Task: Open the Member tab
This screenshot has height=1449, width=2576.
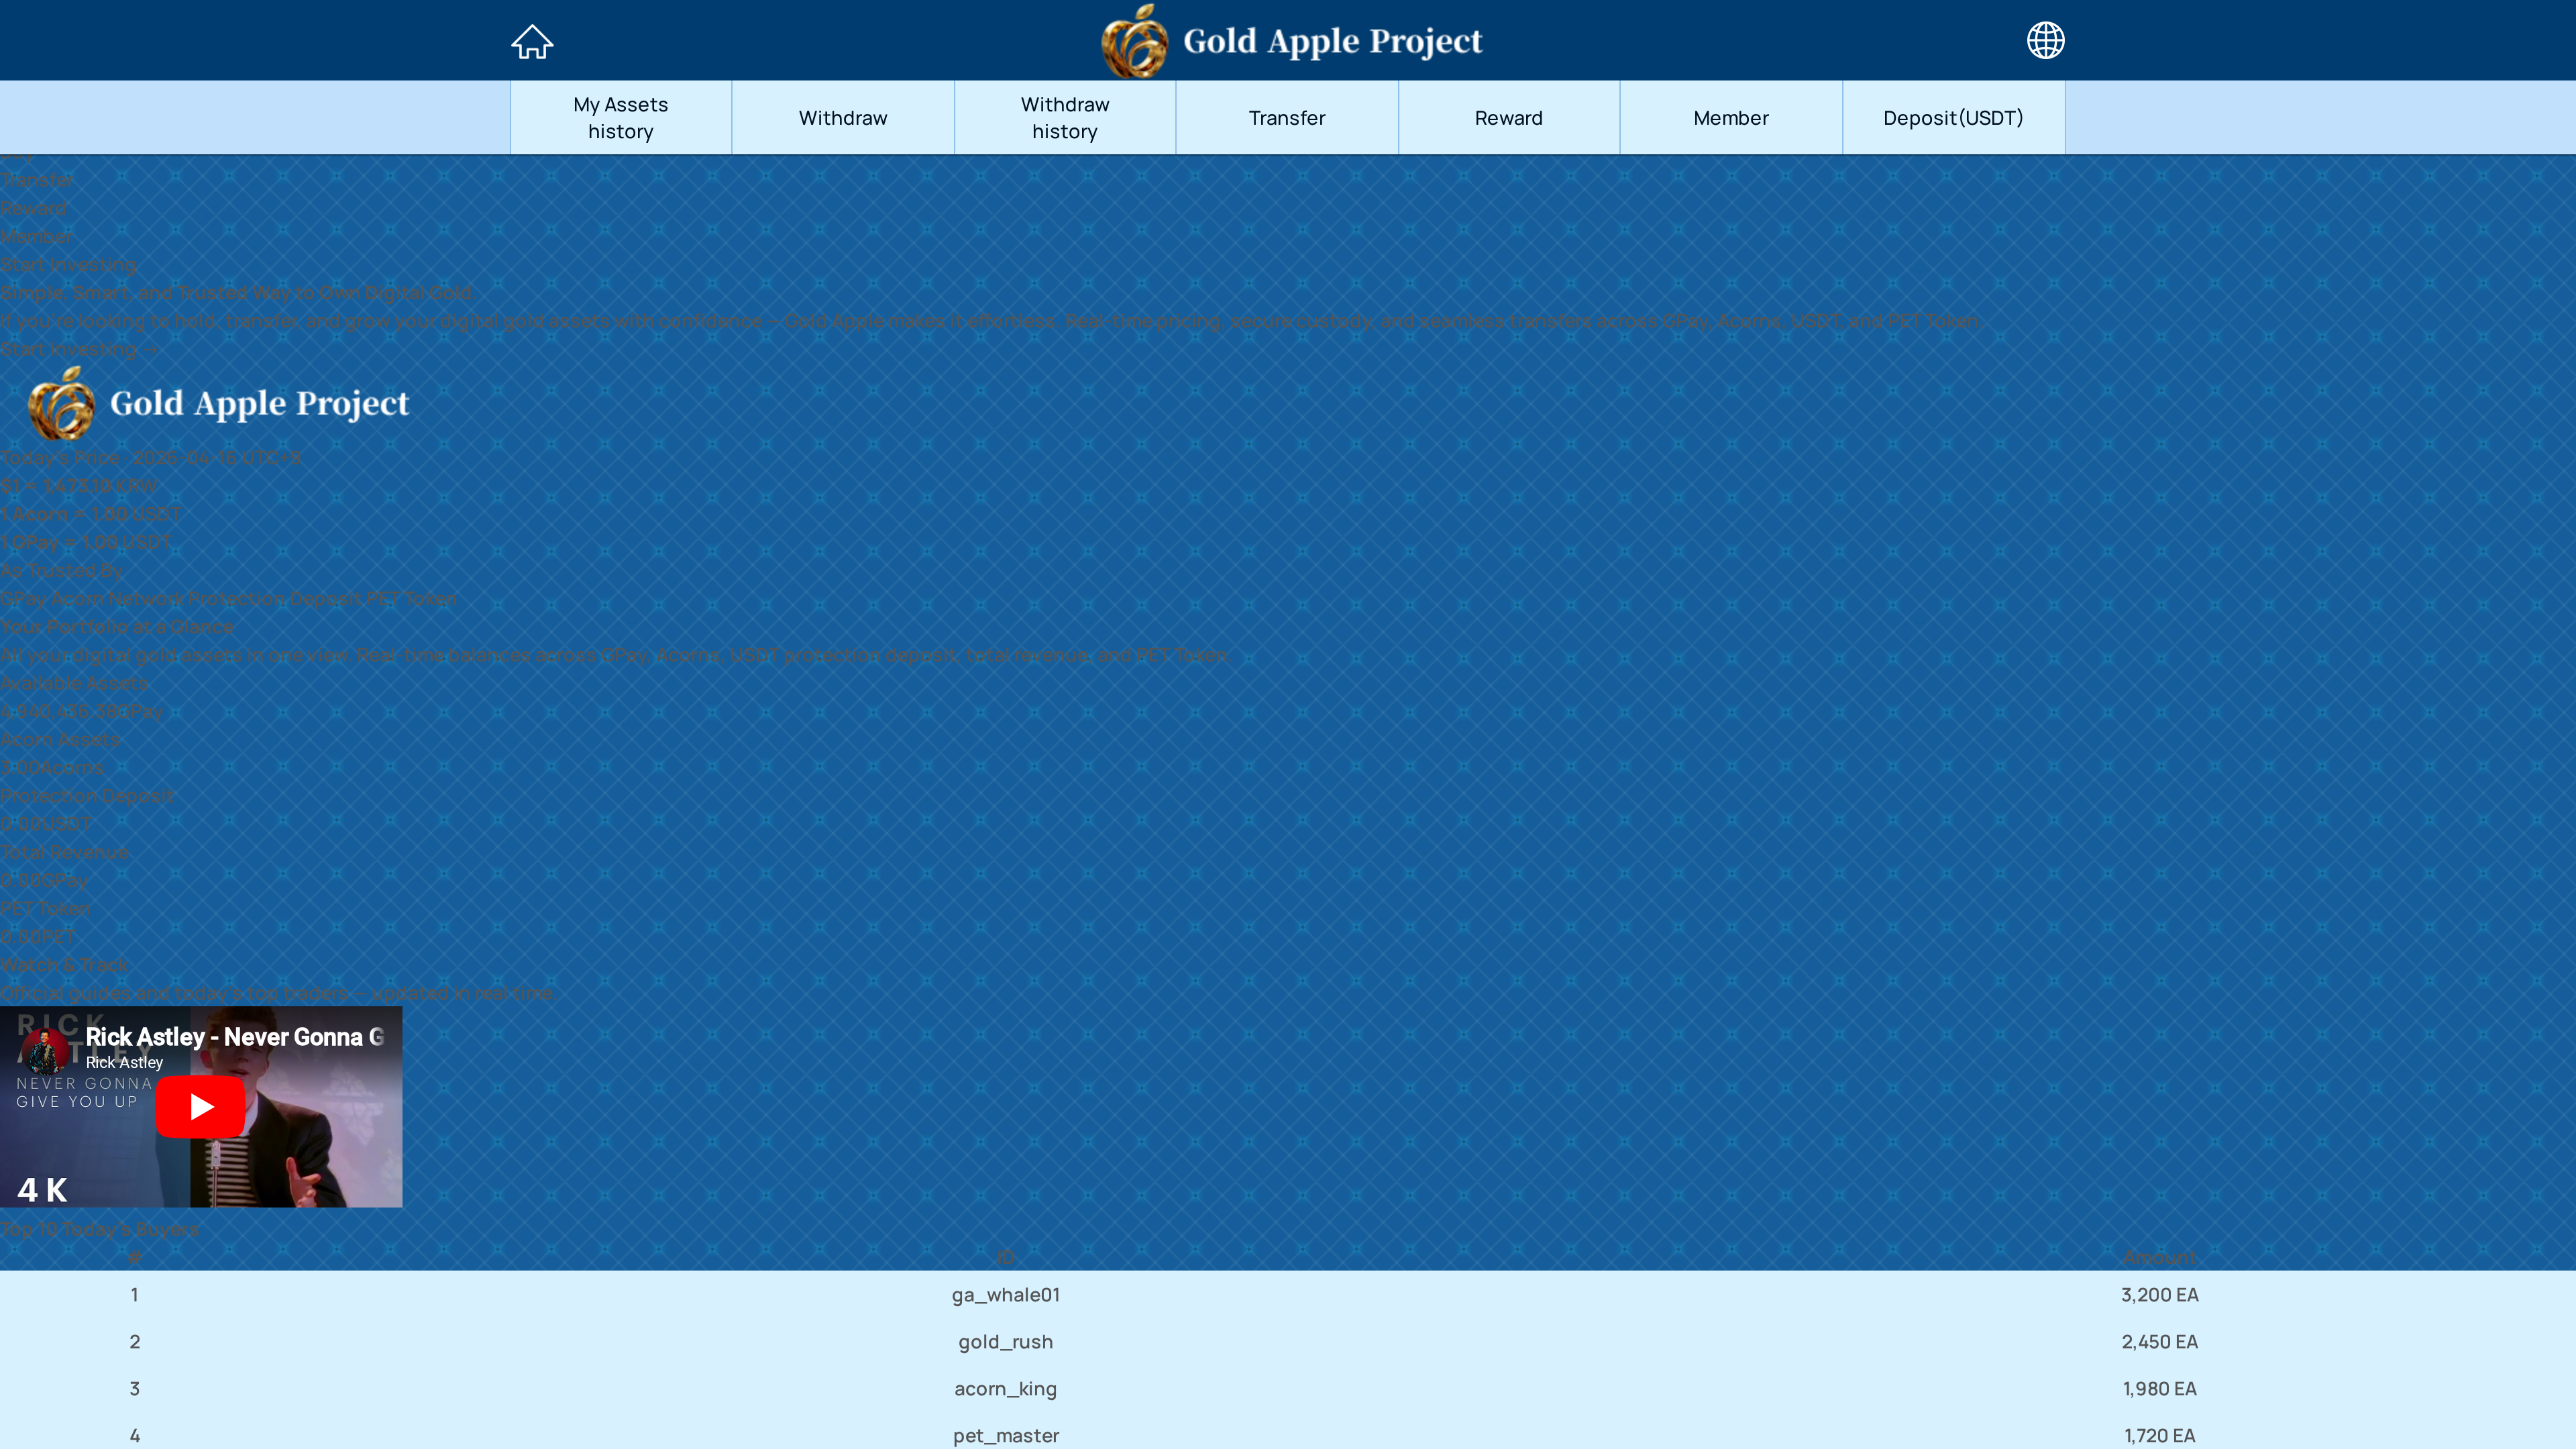Action: coord(1730,118)
